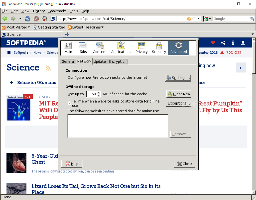
Task: Click the site favicon in address bar
Action: coord(53,19)
